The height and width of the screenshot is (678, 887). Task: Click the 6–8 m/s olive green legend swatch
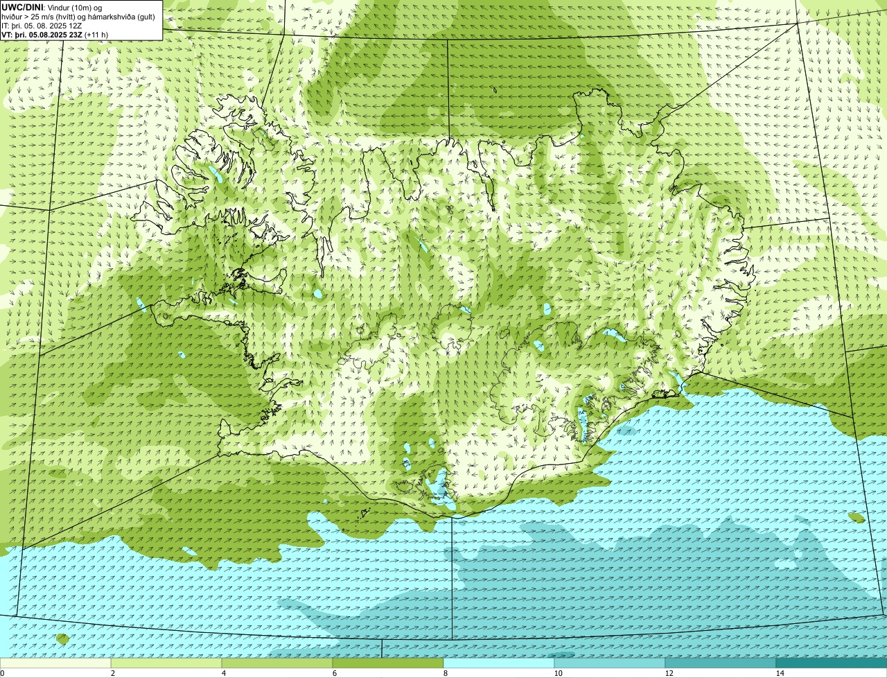click(x=388, y=663)
